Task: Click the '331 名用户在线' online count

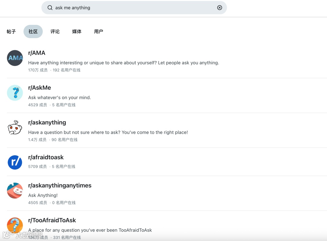Action: pyautogui.click(x=67, y=237)
